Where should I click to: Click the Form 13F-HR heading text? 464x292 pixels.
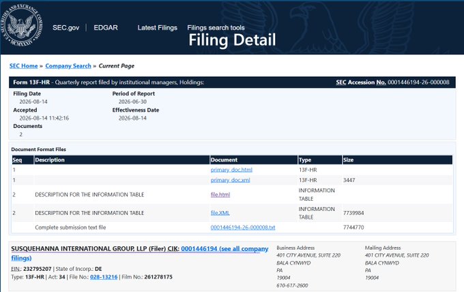point(31,82)
